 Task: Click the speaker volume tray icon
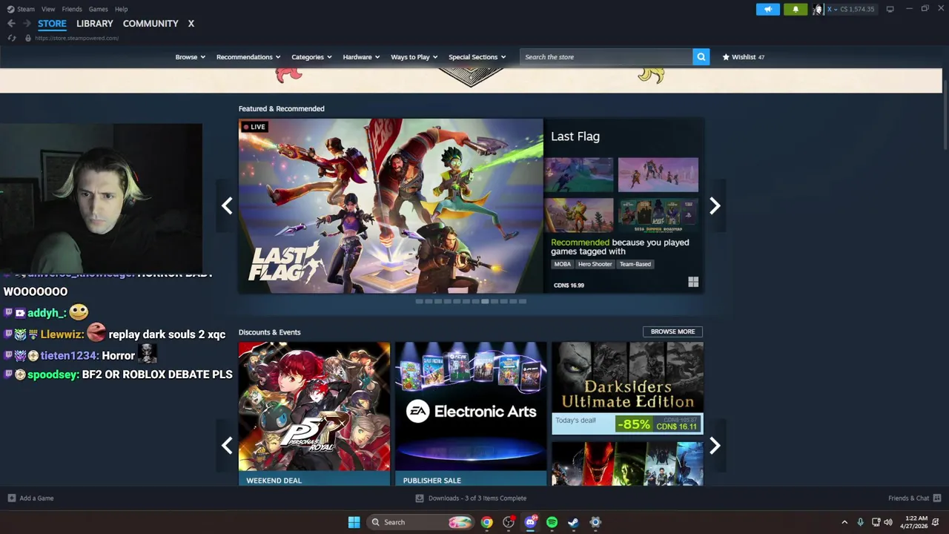tap(888, 522)
